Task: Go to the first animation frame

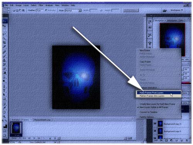Action: click(24, 138)
